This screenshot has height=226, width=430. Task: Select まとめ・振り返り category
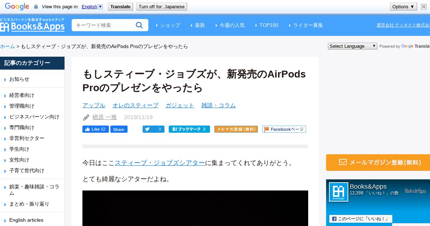pyautogui.click(x=29, y=204)
